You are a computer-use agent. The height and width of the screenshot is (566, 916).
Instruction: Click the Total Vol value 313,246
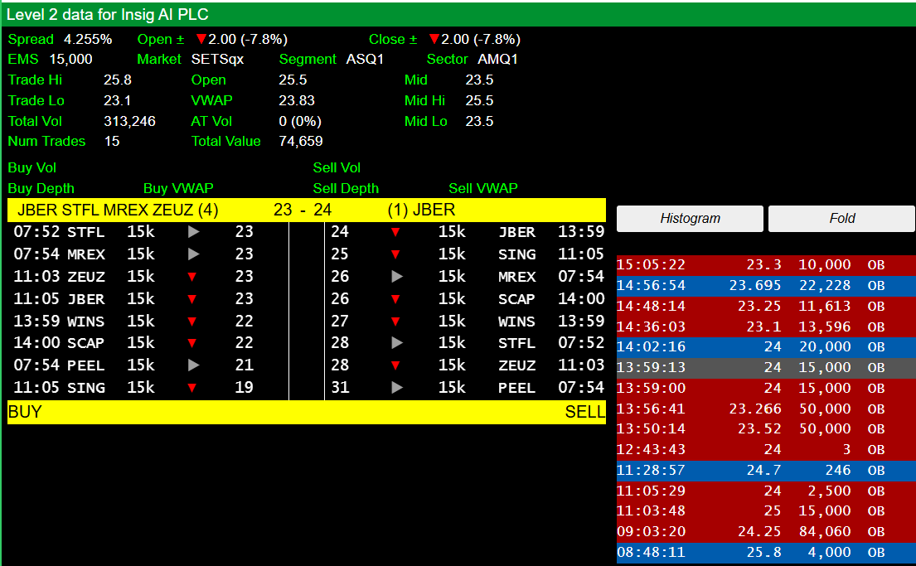tap(129, 122)
